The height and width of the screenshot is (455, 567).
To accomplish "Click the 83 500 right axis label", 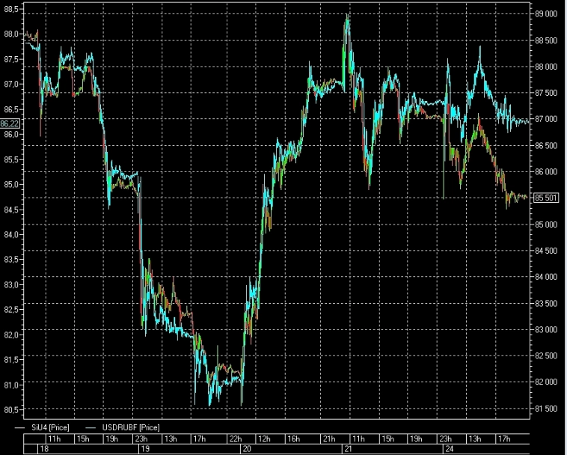I will point(546,303).
